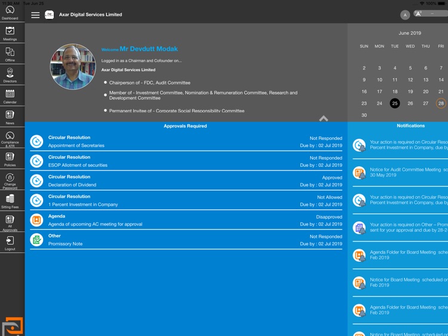Select June 3 on the calendar
The height and width of the screenshot is (336, 448).
click(379, 68)
